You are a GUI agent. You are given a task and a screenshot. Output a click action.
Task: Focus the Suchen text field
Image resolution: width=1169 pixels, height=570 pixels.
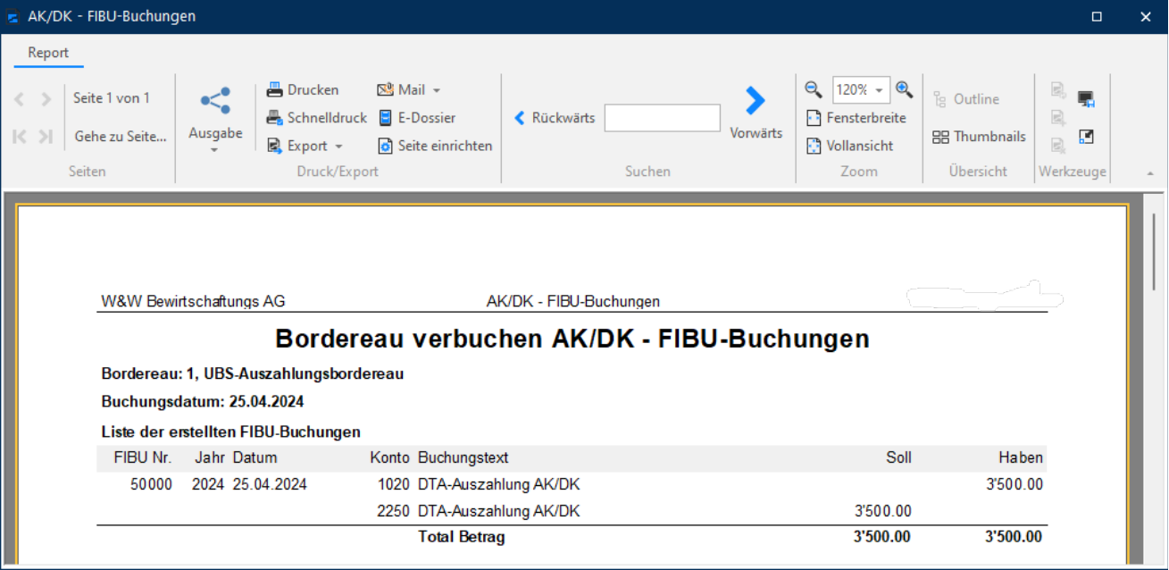(662, 118)
